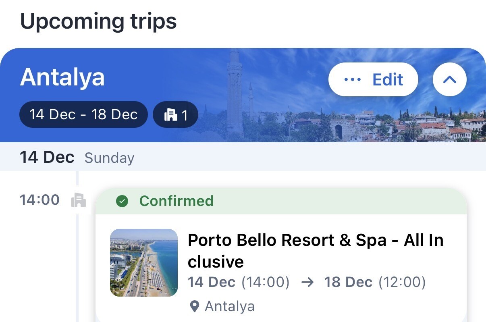Tap the Antalya location text in the card
Viewport: 486px width, 322px height.
[x=230, y=307]
